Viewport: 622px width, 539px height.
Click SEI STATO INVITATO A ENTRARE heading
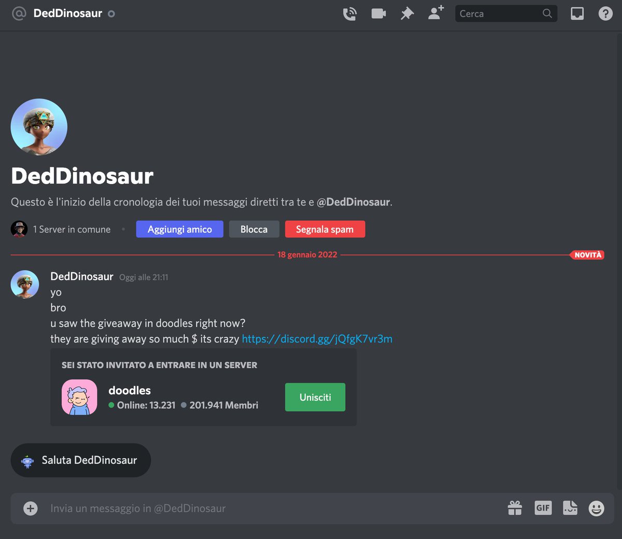click(x=159, y=365)
